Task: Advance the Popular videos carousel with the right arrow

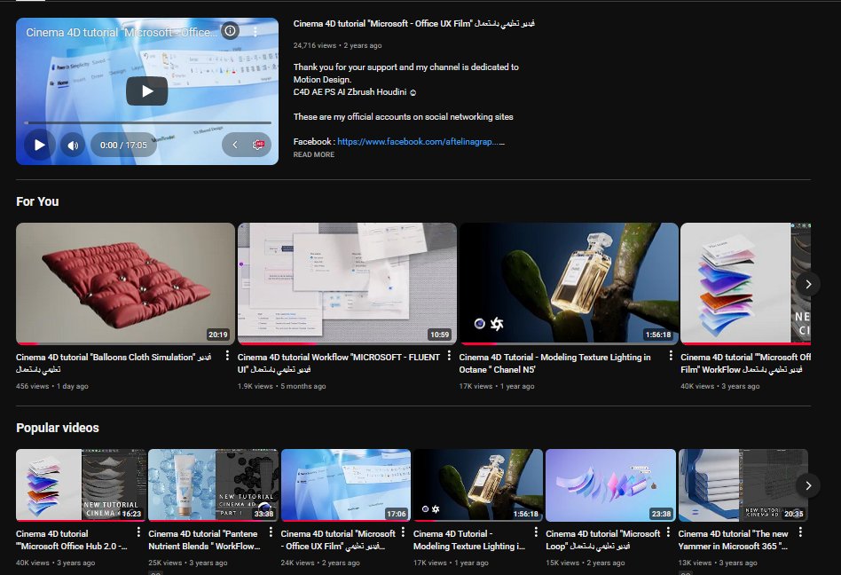Action: [x=808, y=485]
